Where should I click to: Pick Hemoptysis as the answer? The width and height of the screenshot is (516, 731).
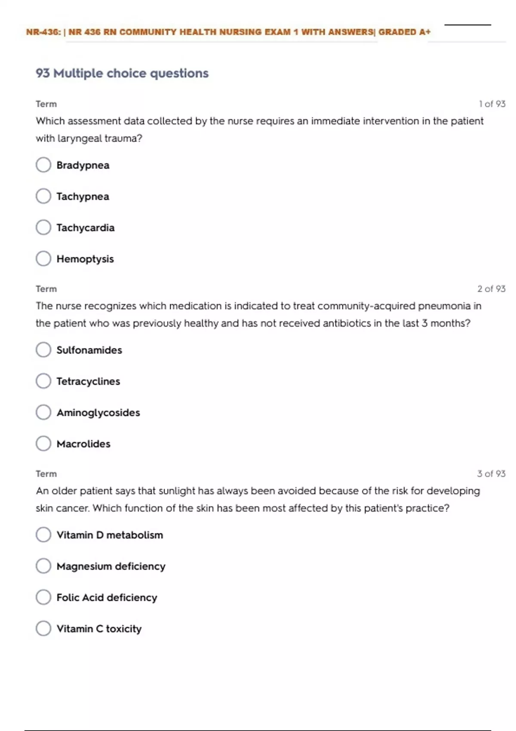tap(43, 259)
